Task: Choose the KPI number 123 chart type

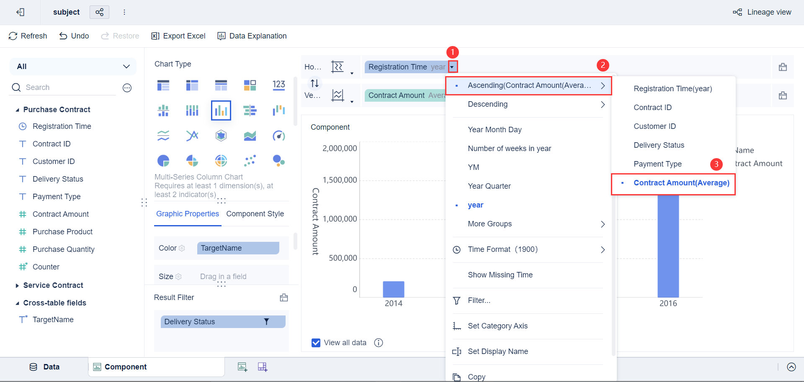Action: pyautogui.click(x=279, y=85)
